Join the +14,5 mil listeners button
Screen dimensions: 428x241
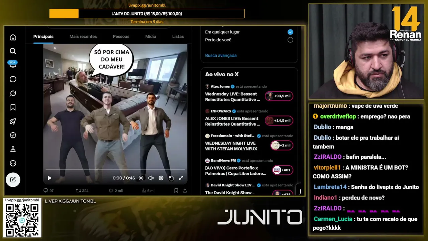pyautogui.click(x=279, y=120)
